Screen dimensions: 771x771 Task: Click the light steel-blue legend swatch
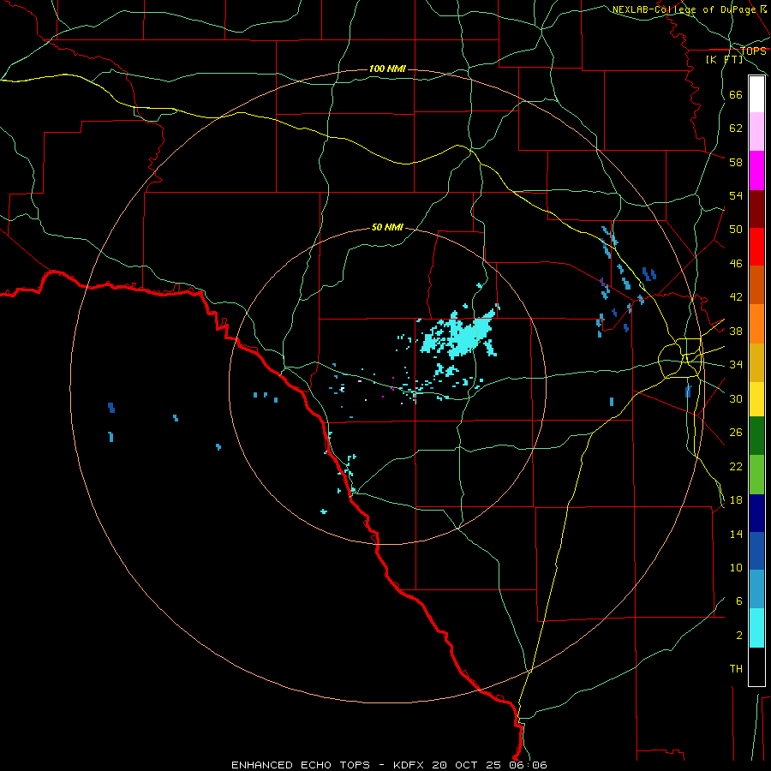tap(756, 589)
